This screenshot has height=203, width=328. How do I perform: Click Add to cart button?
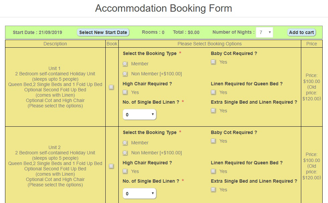pyautogui.click(x=301, y=32)
